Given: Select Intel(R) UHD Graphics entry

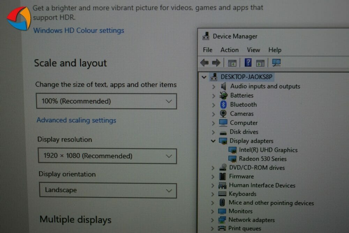Looking at the screenshot, I should pyautogui.click(x=268, y=150).
